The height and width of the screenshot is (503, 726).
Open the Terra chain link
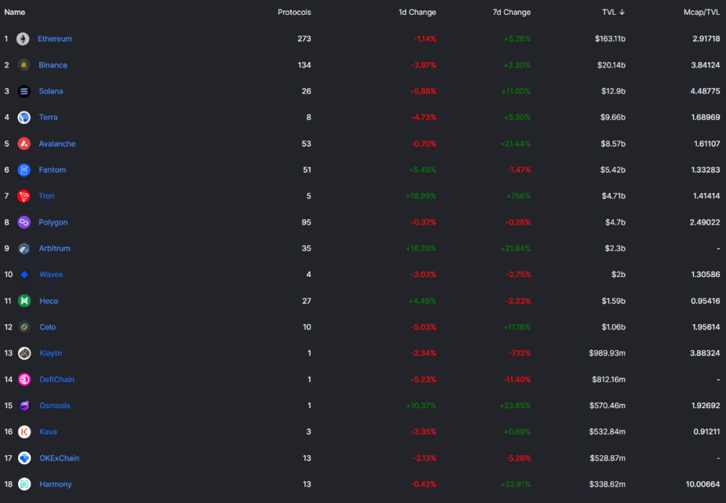point(48,117)
